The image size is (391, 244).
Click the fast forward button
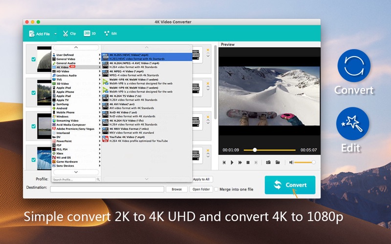pyautogui.click(x=240, y=162)
